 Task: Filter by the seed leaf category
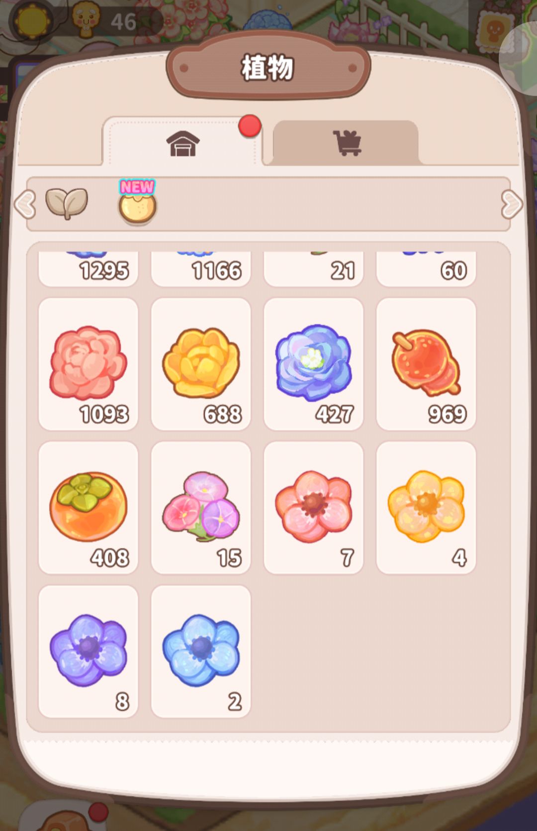pyautogui.click(x=67, y=204)
